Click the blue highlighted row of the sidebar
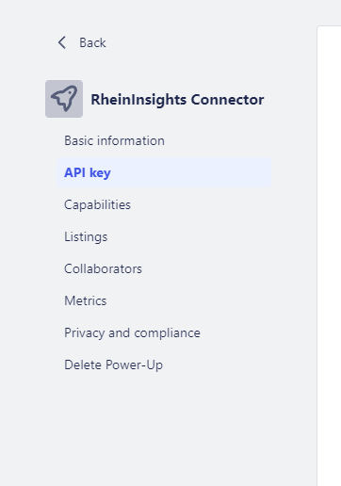This screenshot has width=341, height=486. pos(164,172)
